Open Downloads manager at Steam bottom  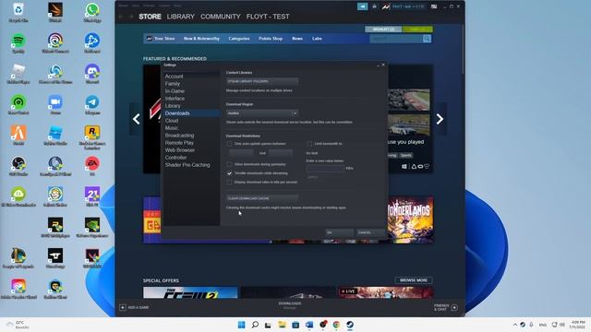pos(289,305)
